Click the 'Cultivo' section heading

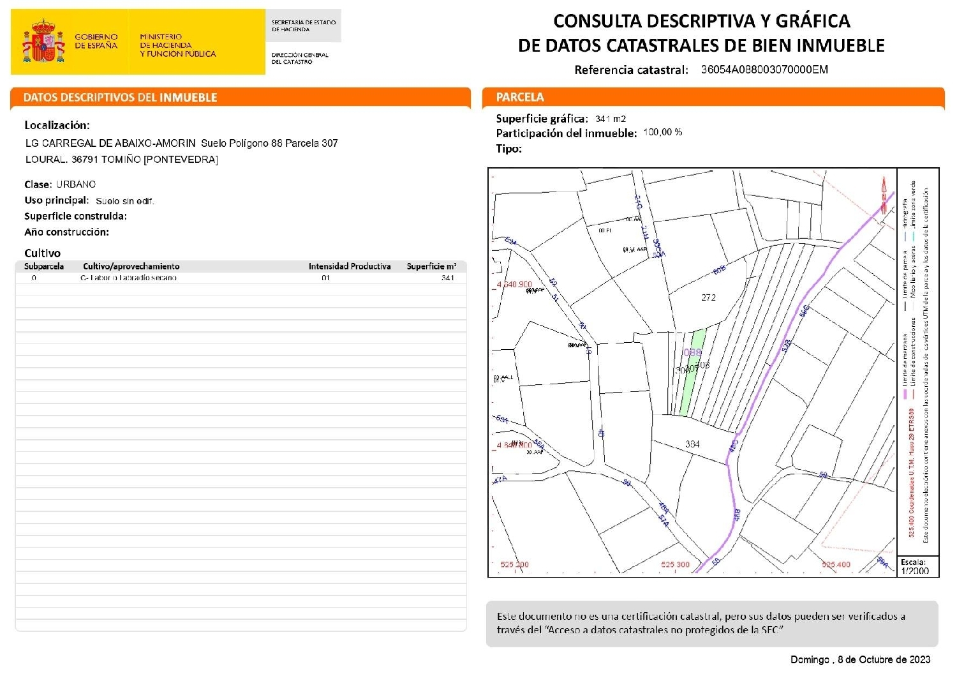click(x=43, y=253)
